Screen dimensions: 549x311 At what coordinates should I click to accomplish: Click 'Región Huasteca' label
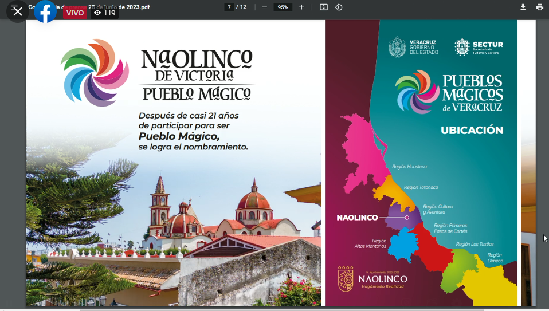(x=409, y=167)
